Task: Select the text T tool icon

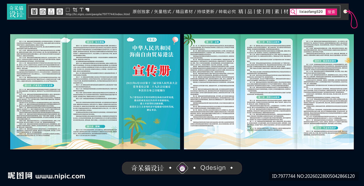Action: pyautogui.click(x=81, y=10)
